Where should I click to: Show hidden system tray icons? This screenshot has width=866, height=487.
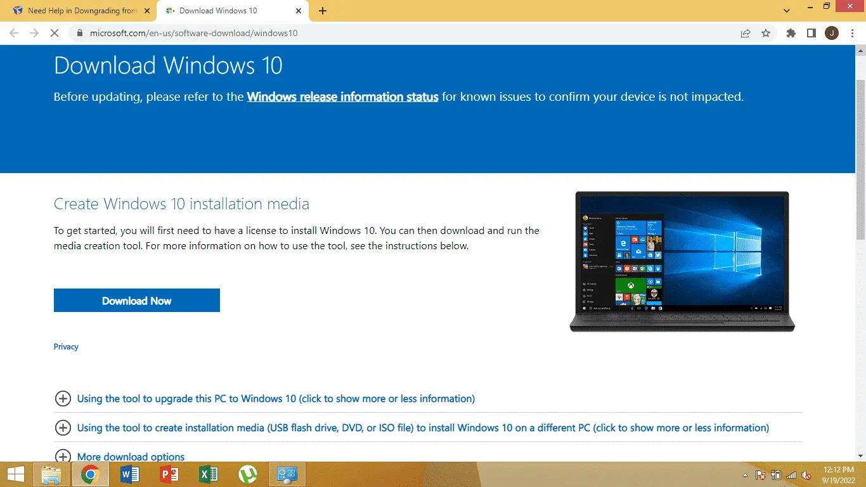746,475
